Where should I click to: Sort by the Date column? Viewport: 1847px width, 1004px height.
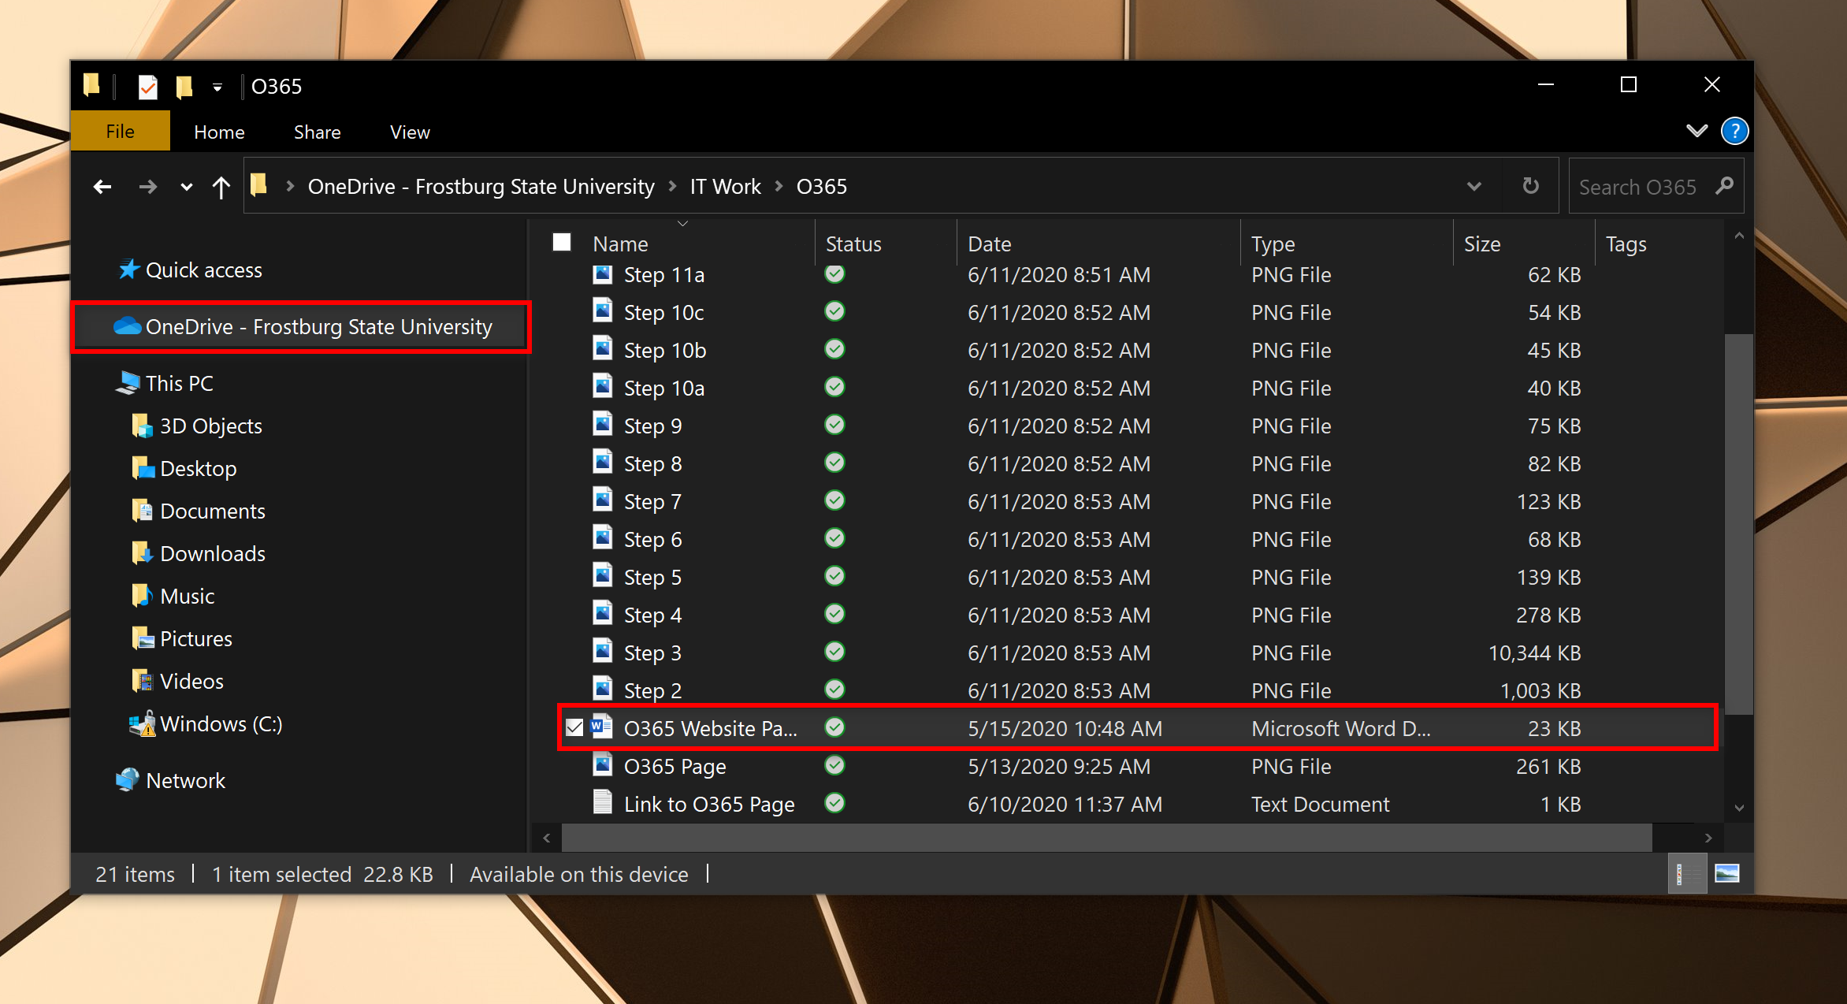point(990,244)
